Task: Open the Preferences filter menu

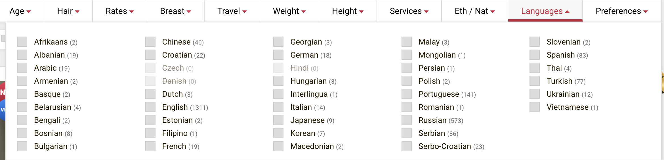Action: coord(621,11)
